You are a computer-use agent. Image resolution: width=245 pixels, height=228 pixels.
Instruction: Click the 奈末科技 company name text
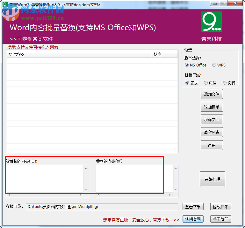(x=212, y=39)
